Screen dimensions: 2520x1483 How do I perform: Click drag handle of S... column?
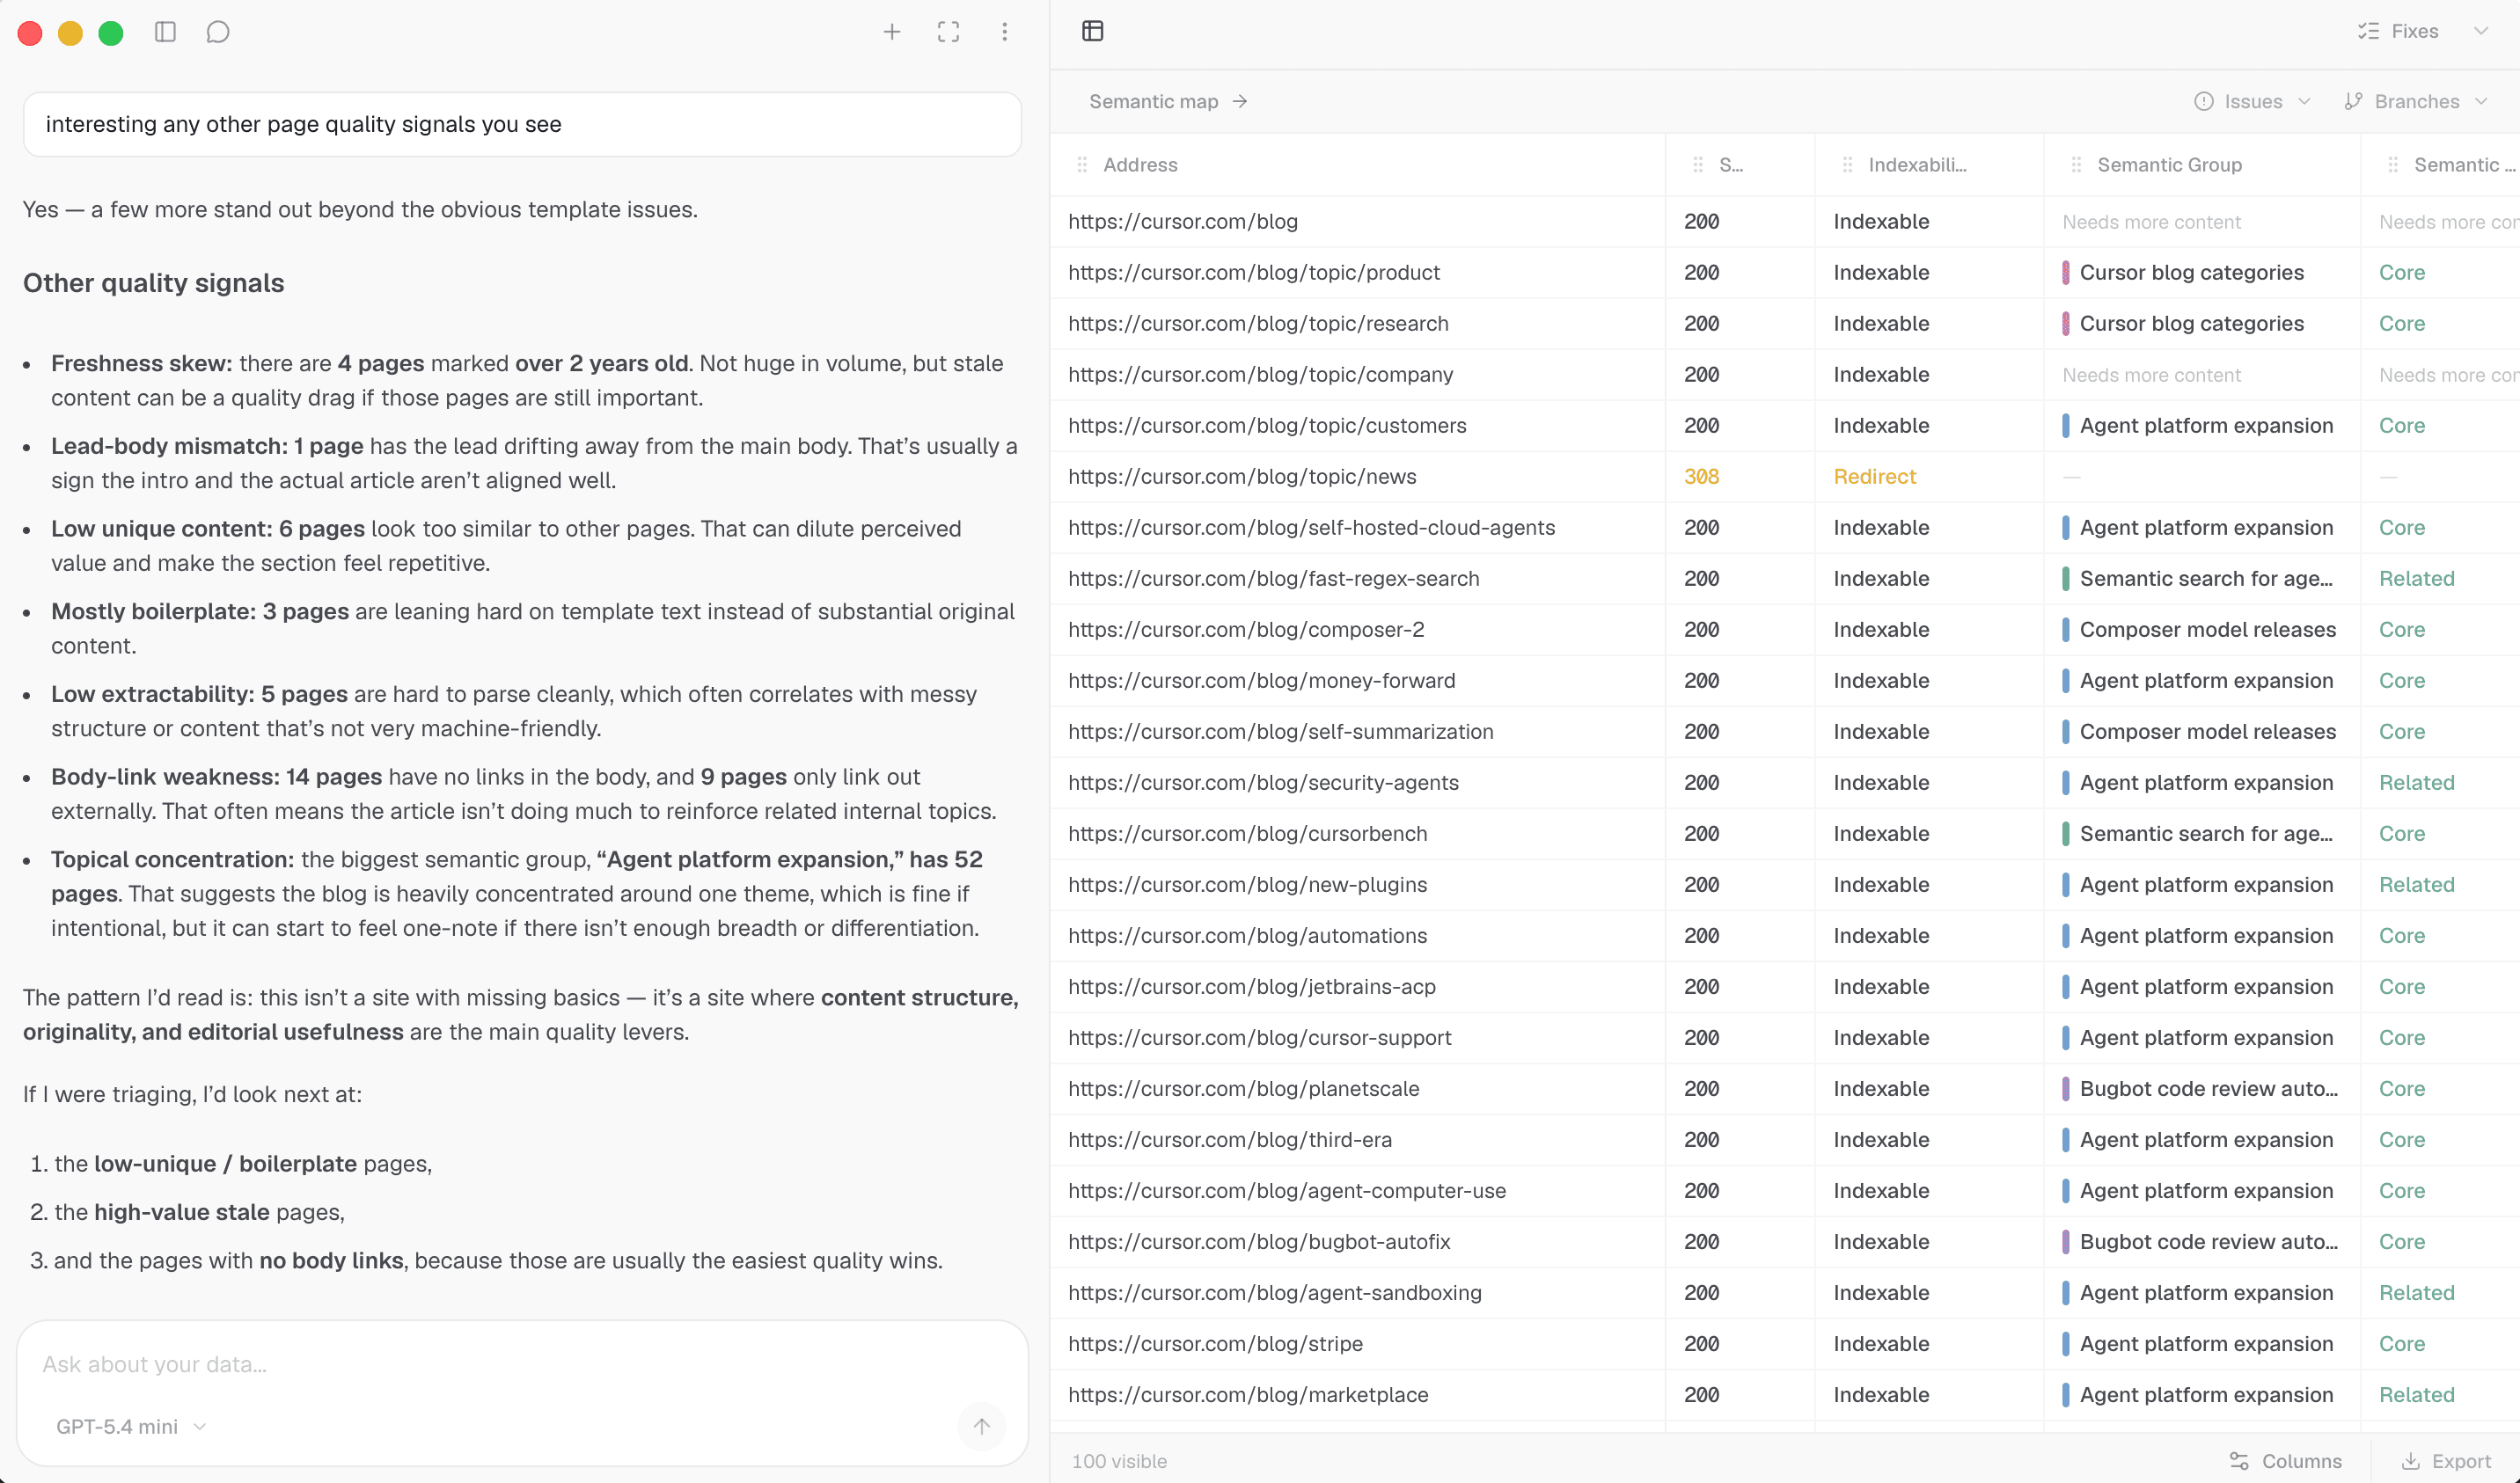1697,165
